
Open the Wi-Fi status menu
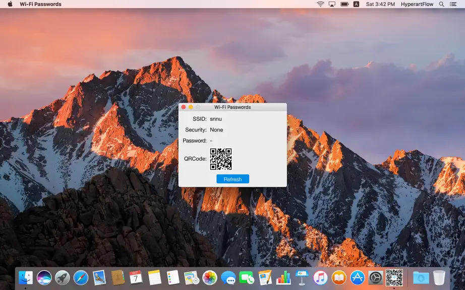click(320, 4)
